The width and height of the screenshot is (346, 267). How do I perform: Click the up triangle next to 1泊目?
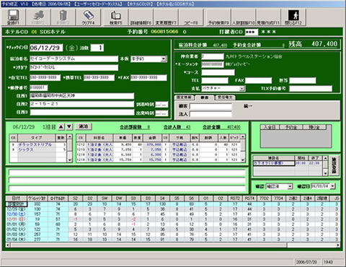click(x=61, y=127)
